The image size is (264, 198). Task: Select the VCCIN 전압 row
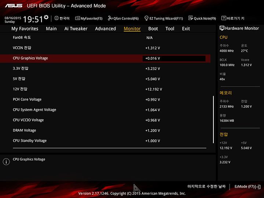[x=105, y=48]
